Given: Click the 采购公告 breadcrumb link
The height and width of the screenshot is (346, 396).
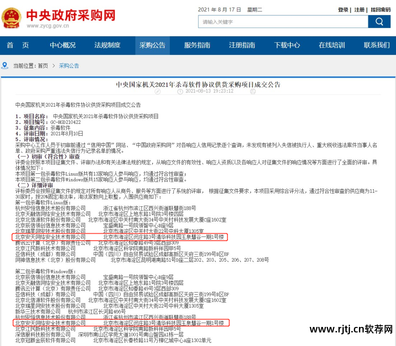Looking at the screenshot, I should [x=69, y=66].
